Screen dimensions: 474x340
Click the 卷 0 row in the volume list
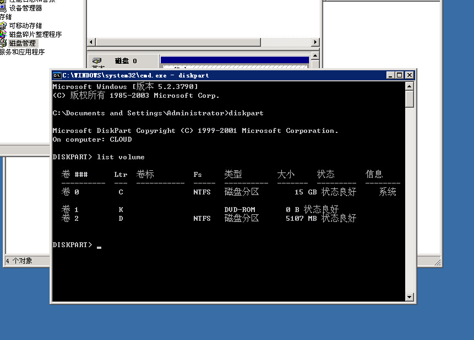pyautogui.click(x=229, y=192)
